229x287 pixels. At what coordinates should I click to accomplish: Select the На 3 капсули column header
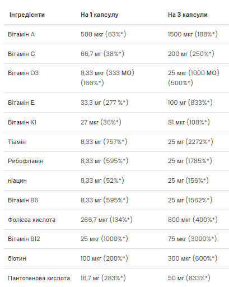tap(188, 15)
